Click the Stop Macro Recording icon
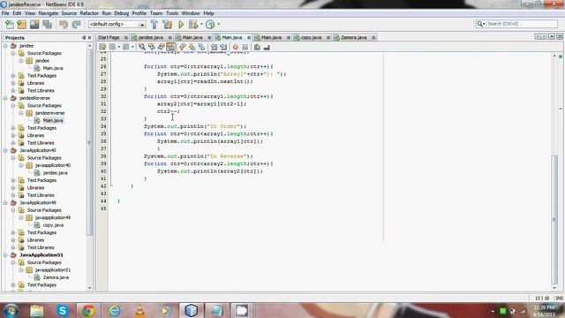The image size is (565, 318). (245, 47)
